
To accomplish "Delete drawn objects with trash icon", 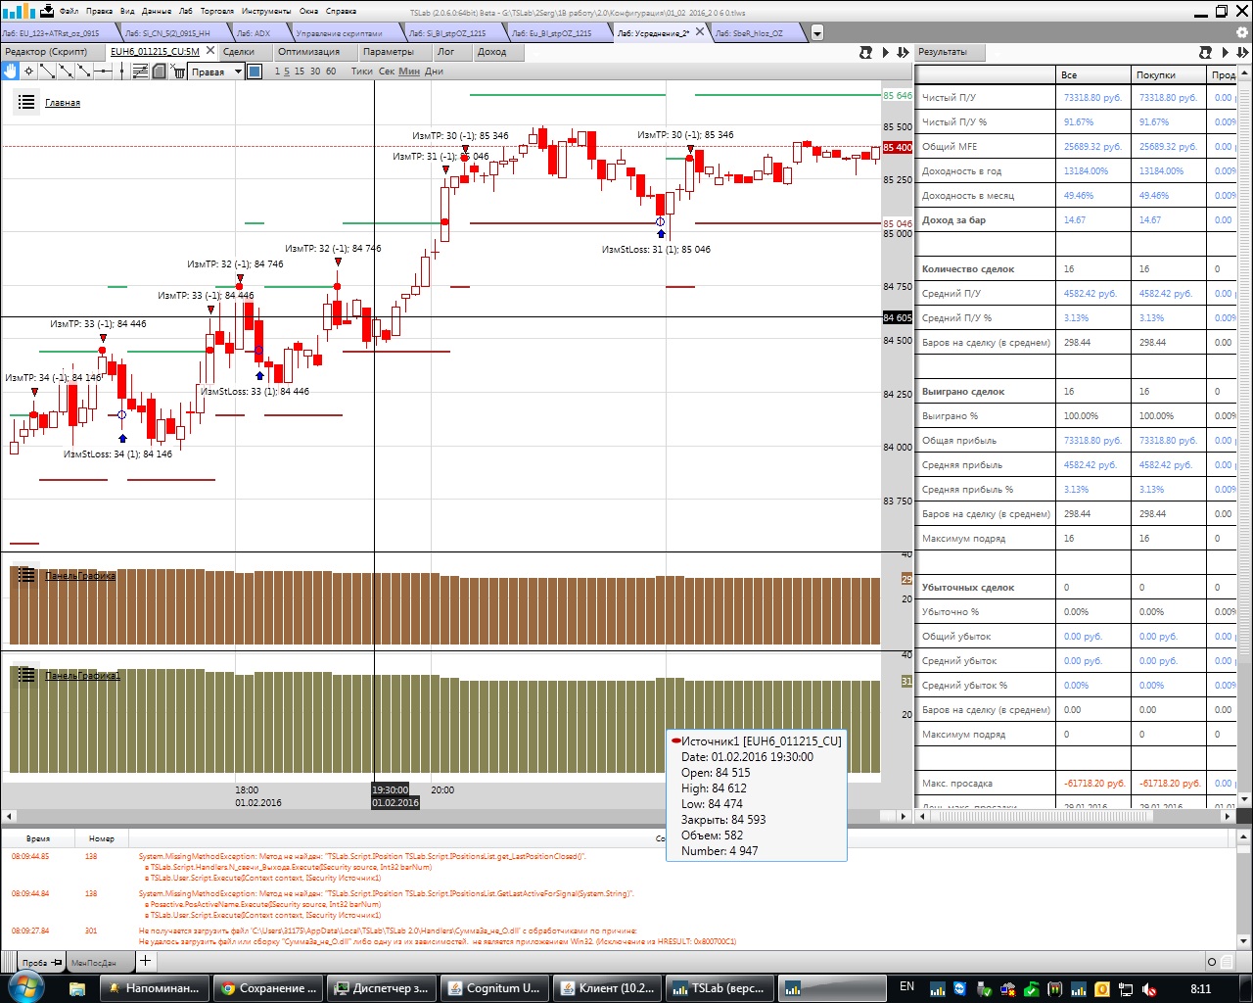I will tap(179, 72).
